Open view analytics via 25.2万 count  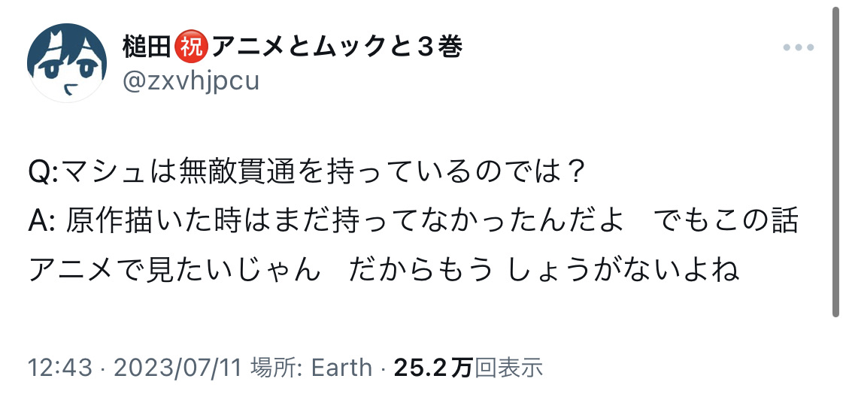coord(433,368)
